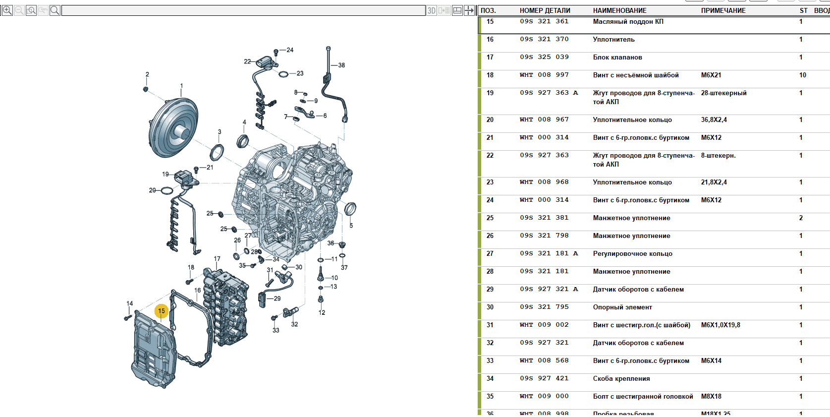Select part row 16 Уплотнитель
The height and width of the screenshot is (417, 830).
pos(613,40)
